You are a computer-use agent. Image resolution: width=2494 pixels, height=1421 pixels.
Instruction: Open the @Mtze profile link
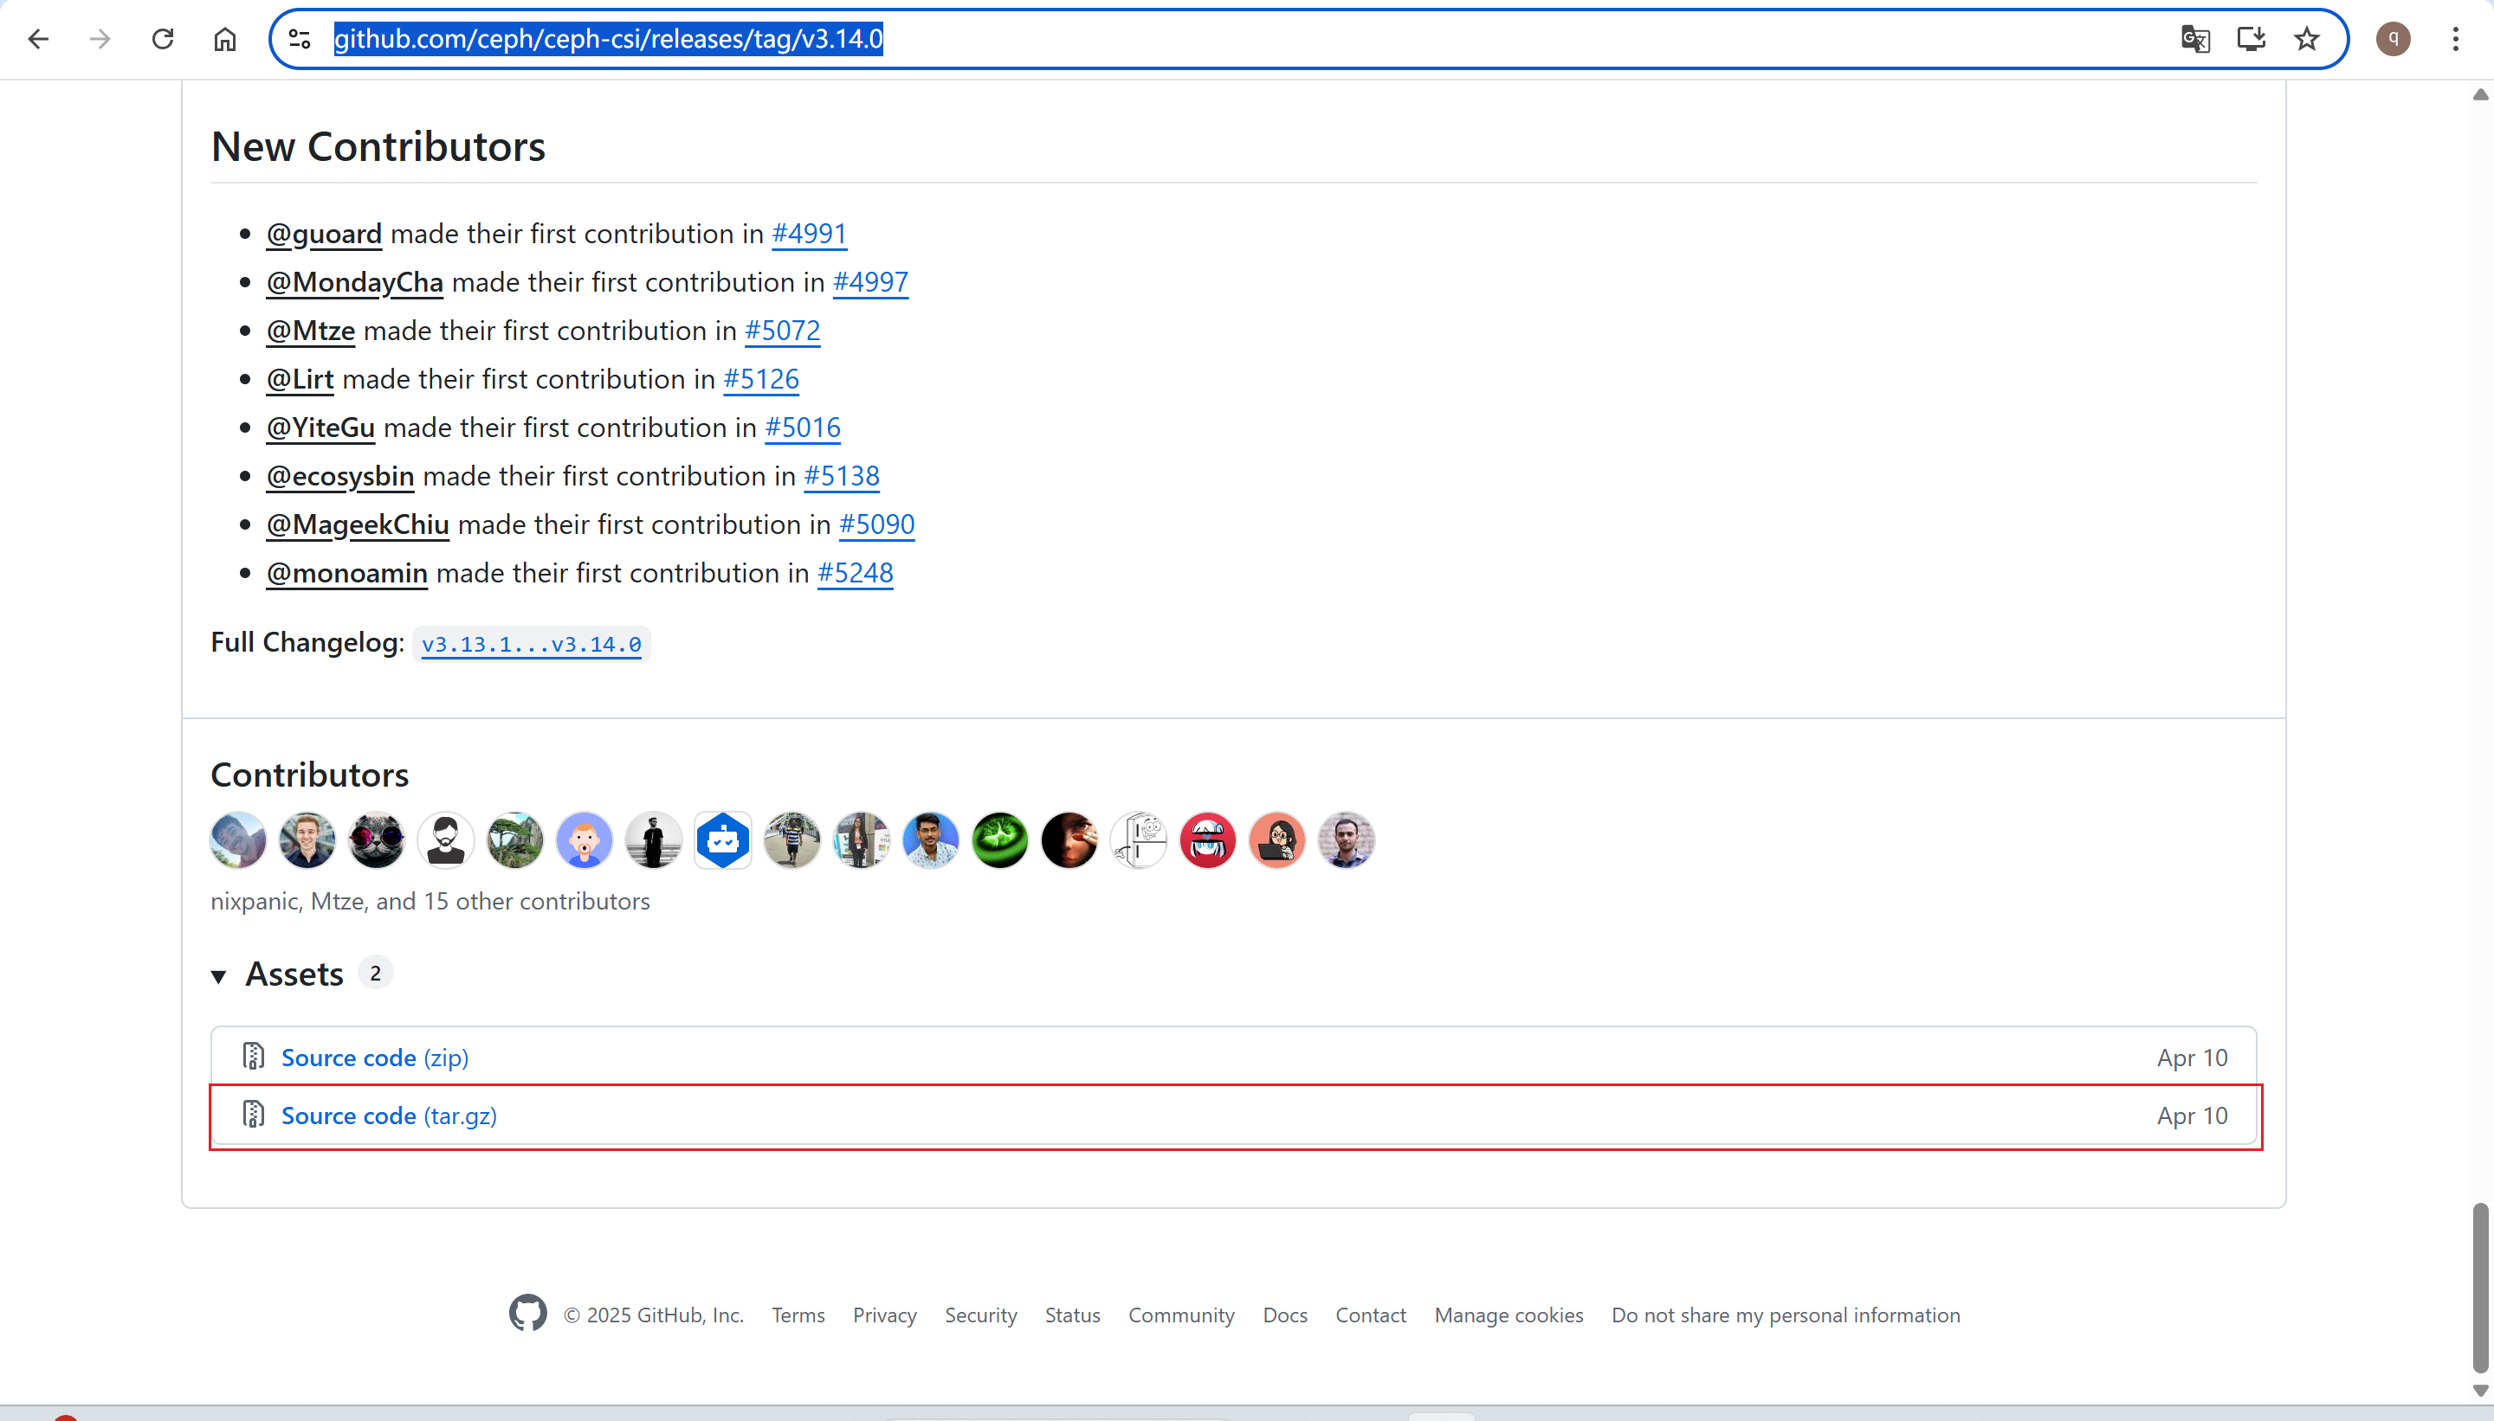(311, 331)
